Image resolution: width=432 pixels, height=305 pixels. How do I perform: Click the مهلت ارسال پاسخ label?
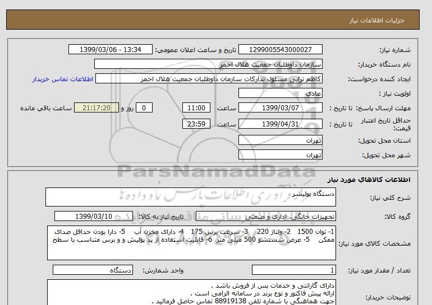(x=384, y=108)
